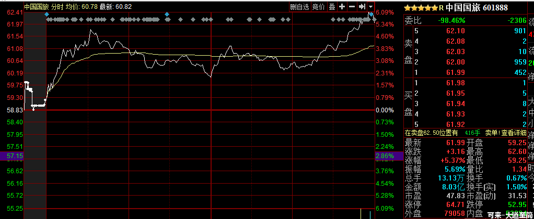Image resolution: width=534 pixels, height=219 pixels.
Task: Toggle the 叠 overlay chart option
Action: pyautogui.click(x=332, y=7)
